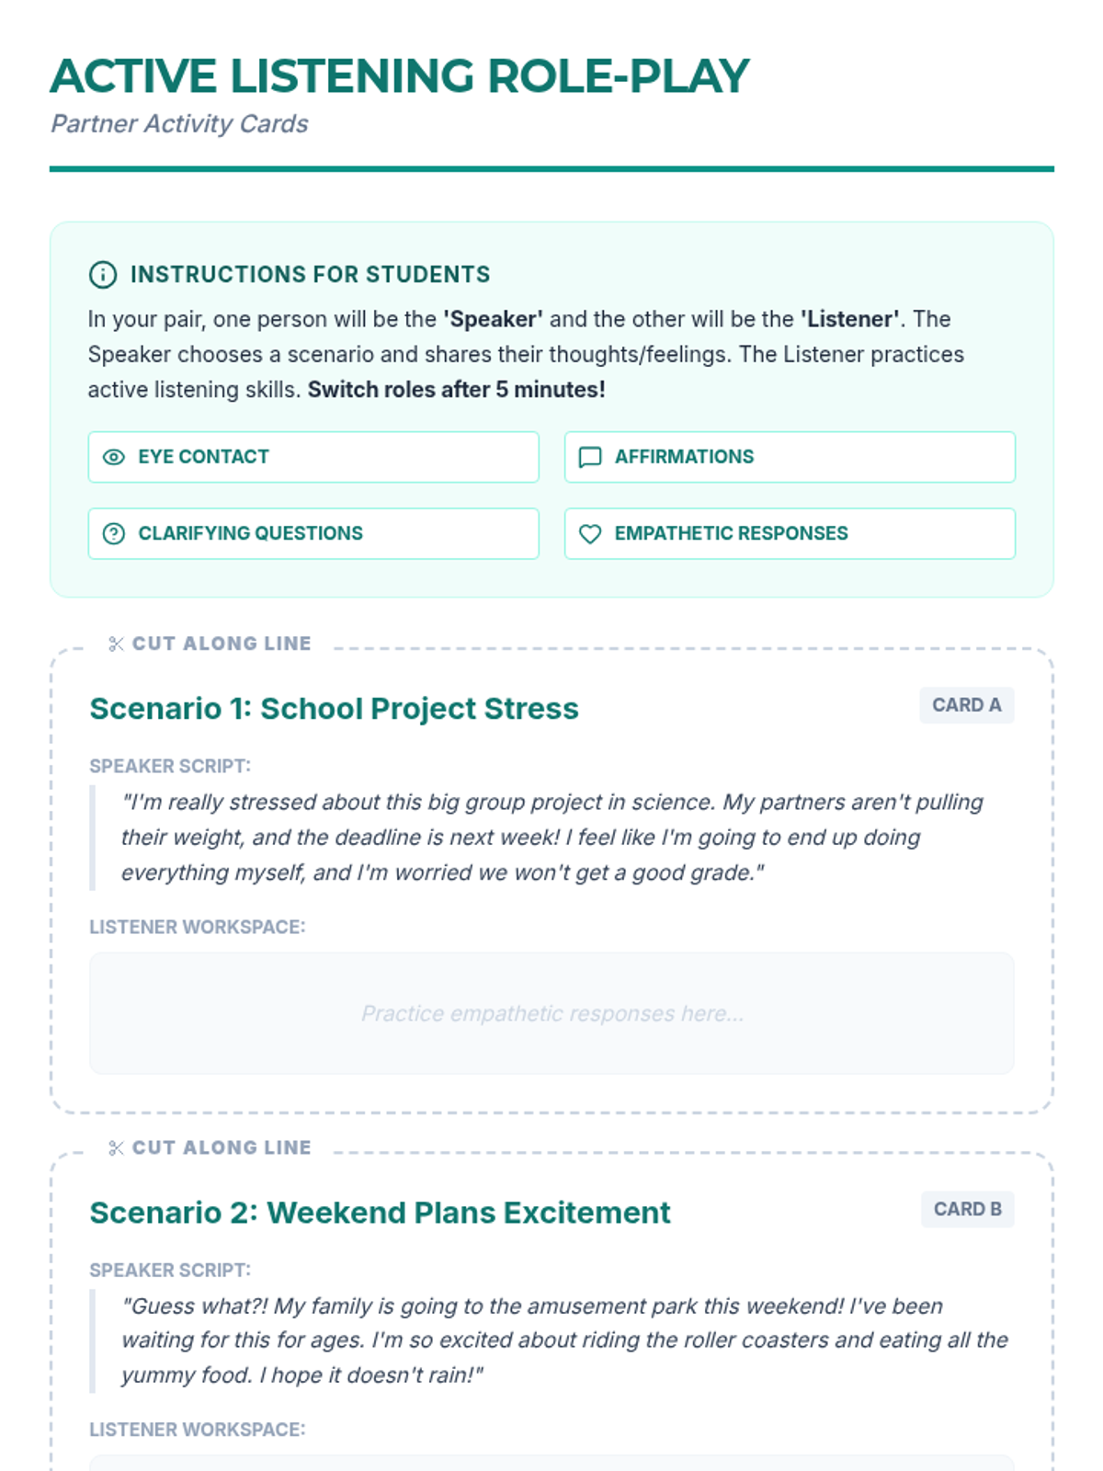Click the eye icon for Eye Contact
1103x1471 pixels.
click(x=114, y=457)
